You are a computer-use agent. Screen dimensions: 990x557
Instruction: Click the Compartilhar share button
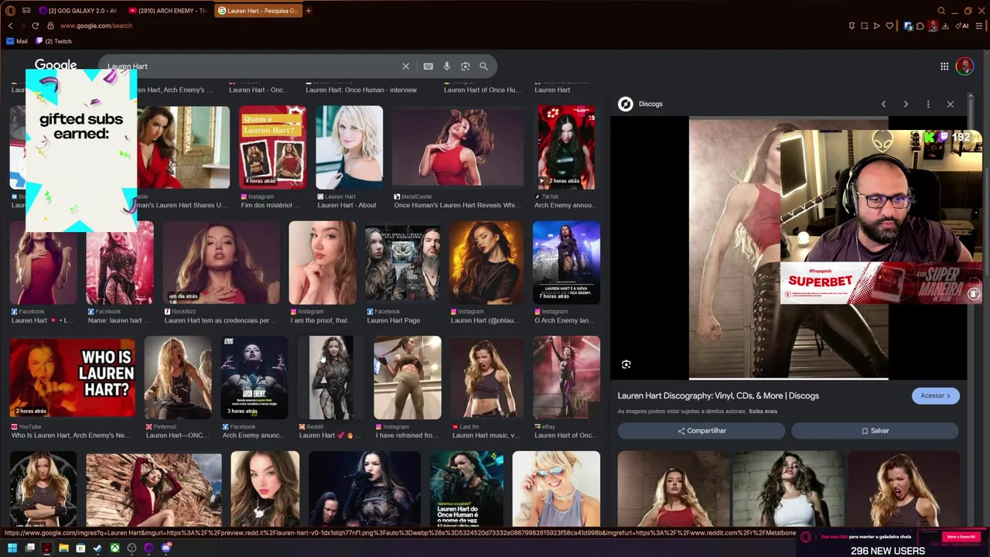point(702,431)
